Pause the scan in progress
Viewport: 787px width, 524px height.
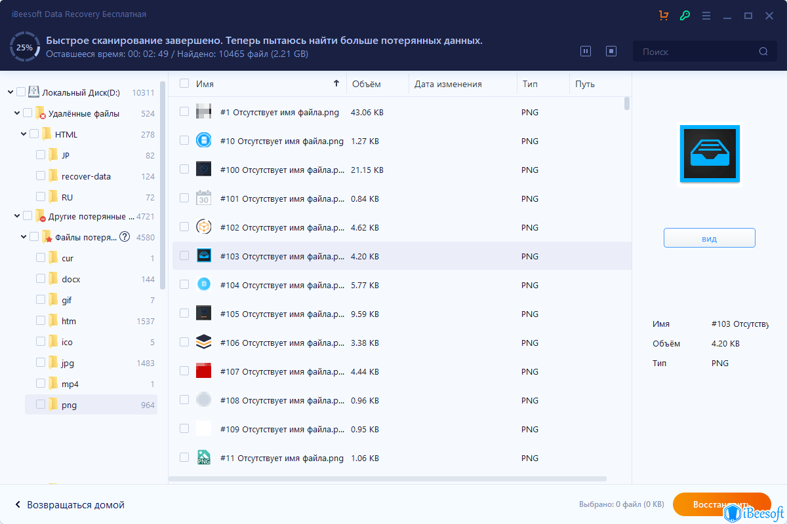586,51
